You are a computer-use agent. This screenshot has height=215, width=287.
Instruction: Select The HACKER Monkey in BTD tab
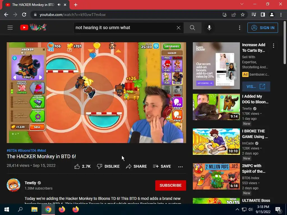[33, 5]
